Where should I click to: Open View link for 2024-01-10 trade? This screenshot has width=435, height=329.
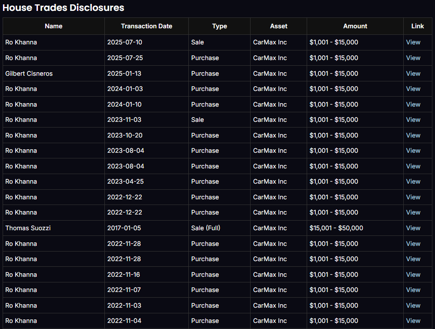pos(413,104)
